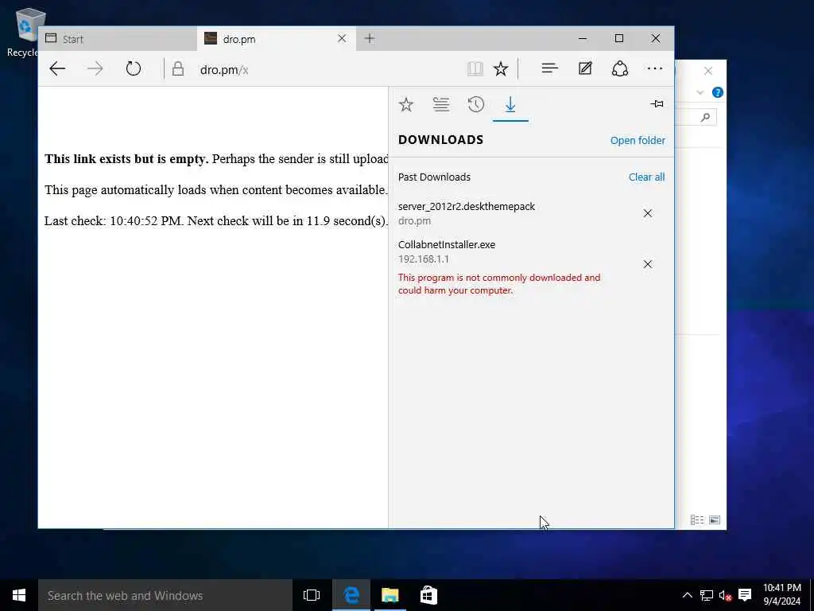The width and height of the screenshot is (814, 611).
Task: Click the forward navigation arrow
Action: [x=95, y=68]
